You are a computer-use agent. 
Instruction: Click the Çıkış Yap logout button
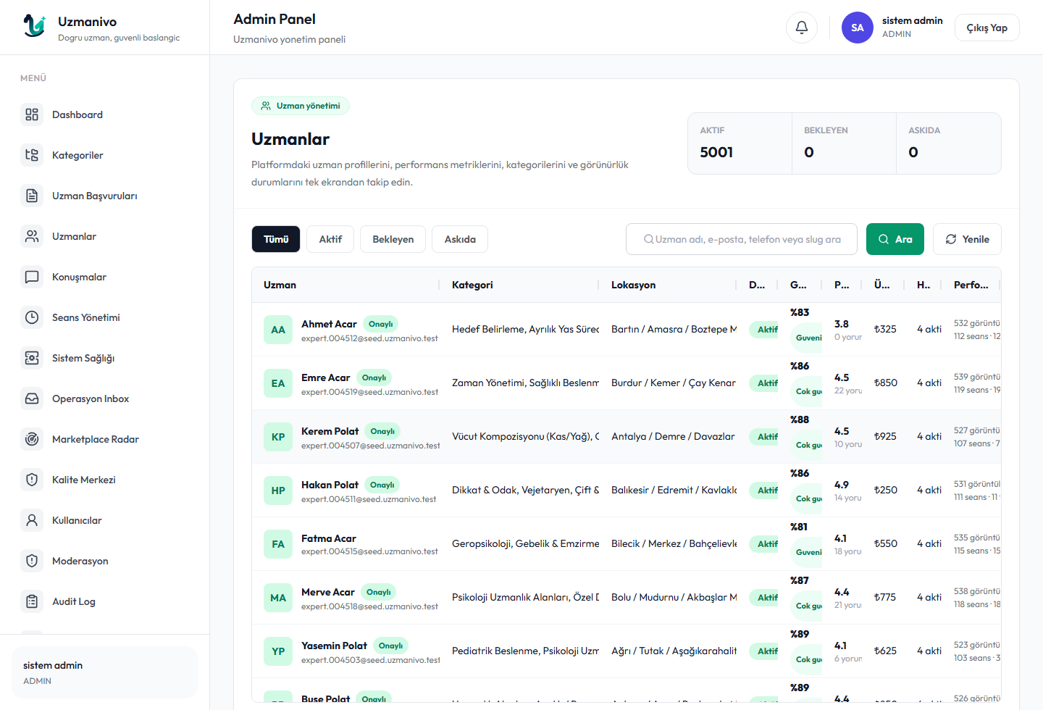987,28
